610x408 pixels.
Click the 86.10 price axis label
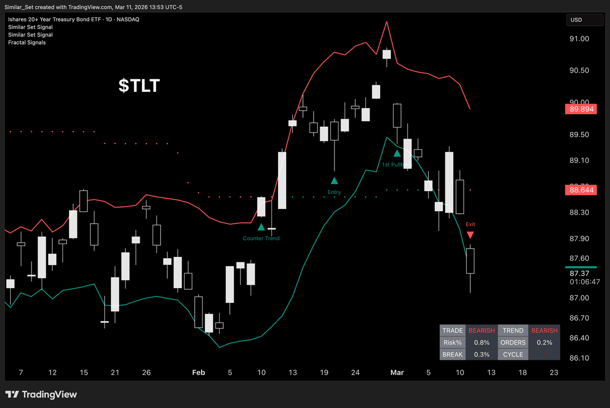tap(579, 358)
